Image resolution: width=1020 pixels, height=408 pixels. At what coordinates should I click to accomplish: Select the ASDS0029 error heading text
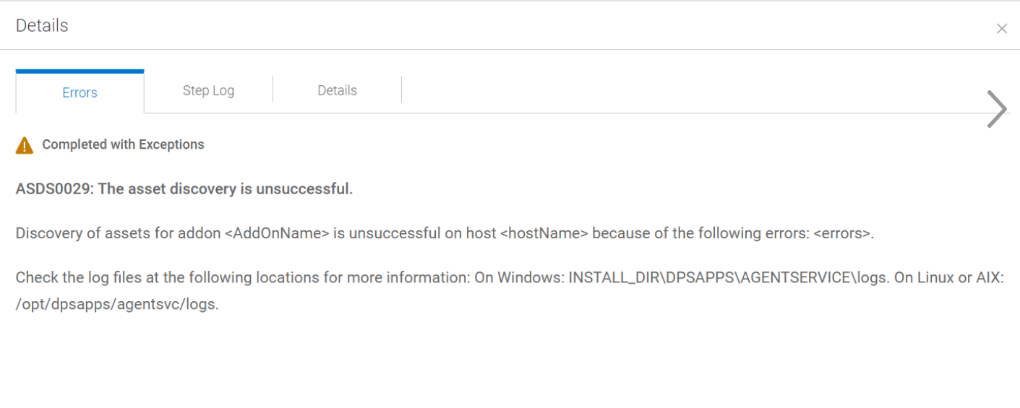pyautogui.click(x=184, y=189)
